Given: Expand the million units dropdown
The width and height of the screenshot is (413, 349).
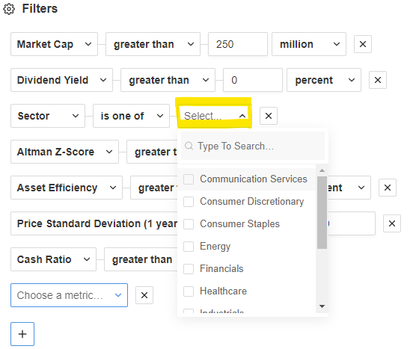Looking at the screenshot, I should pyautogui.click(x=309, y=44).
